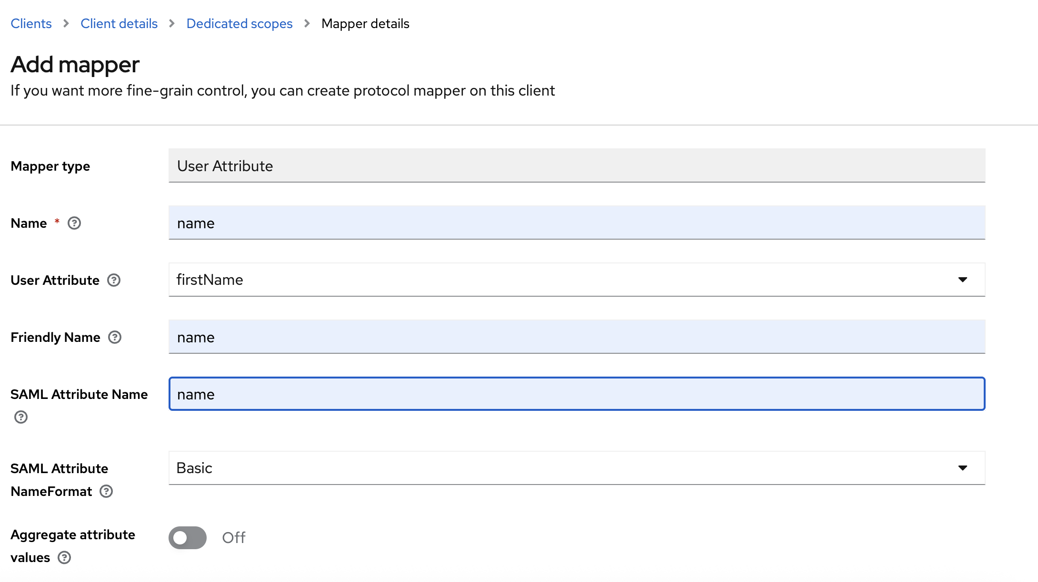Click the SAML Attribute NameFormat help icon
This screenshot has width=1038, height=582.
click(106, 491)
